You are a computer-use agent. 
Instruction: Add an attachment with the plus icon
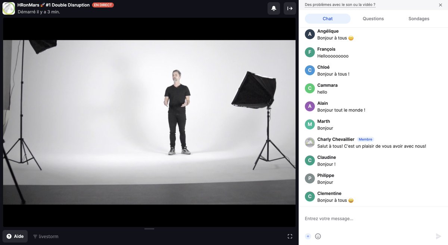pos(308,236)
